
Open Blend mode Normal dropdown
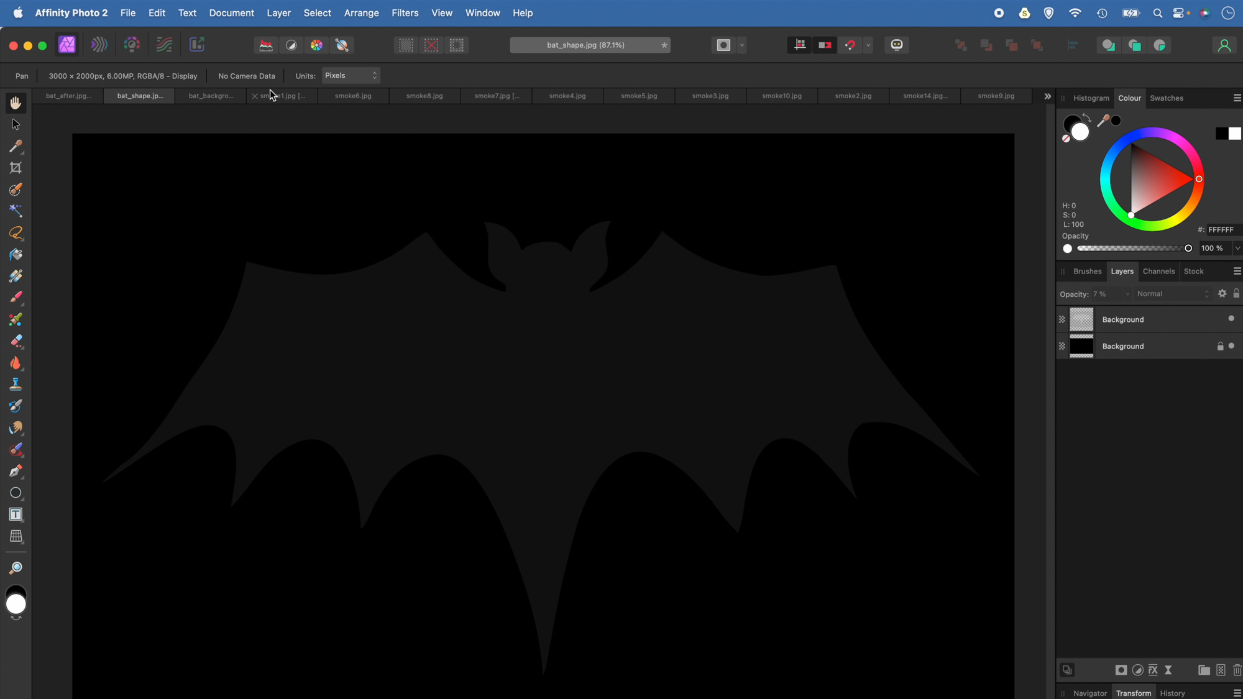(1173, 294)
